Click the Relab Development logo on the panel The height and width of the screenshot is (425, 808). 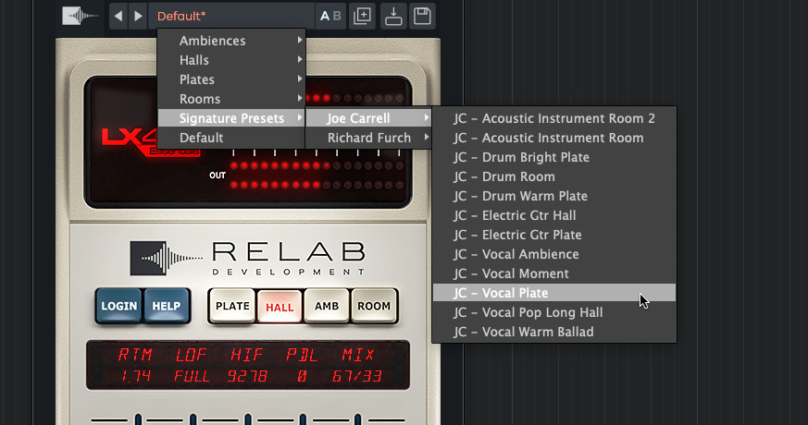pos(248,259)
